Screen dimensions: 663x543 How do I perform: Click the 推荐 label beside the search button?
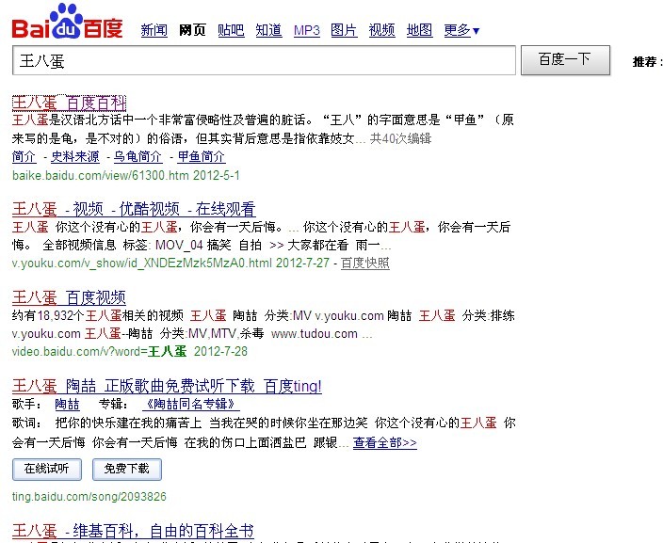(x=647, y=62)
